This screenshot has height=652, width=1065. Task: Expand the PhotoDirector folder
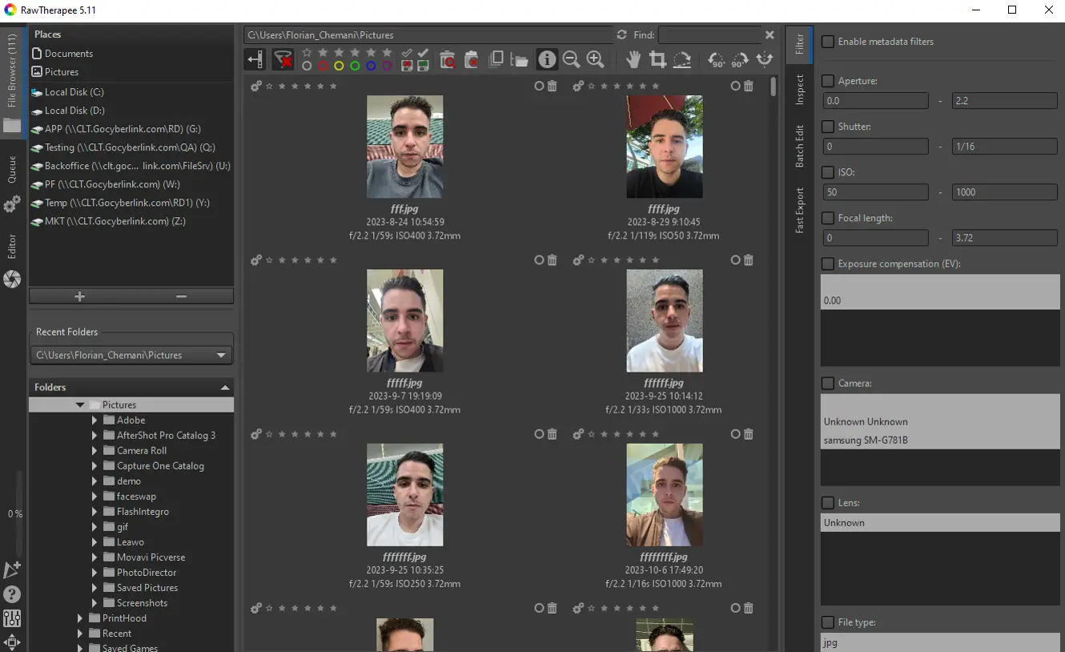pos(94,573)
